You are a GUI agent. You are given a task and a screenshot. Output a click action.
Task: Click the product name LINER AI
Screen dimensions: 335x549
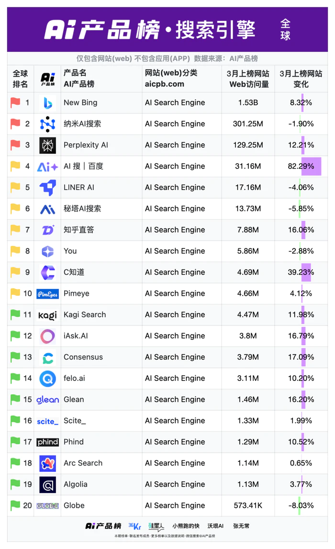click(x=79, y=187)
